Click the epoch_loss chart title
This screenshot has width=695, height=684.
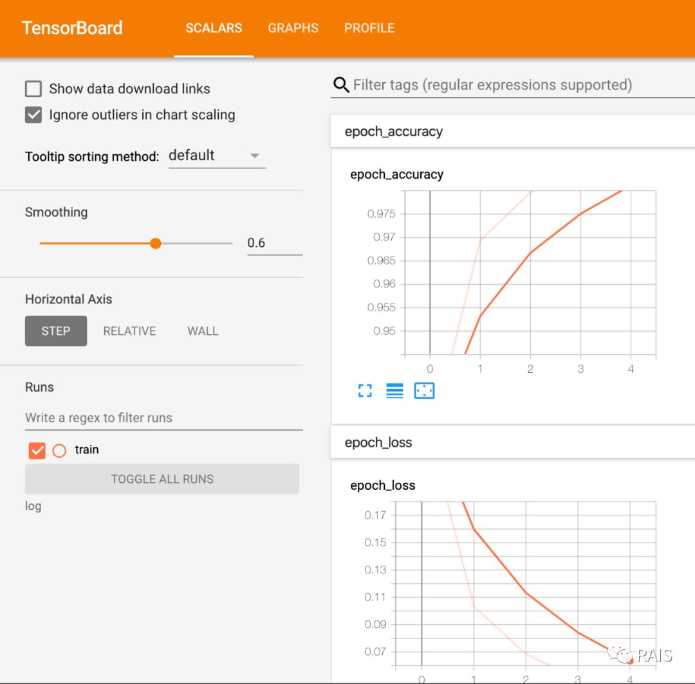(x=382, y=485)
